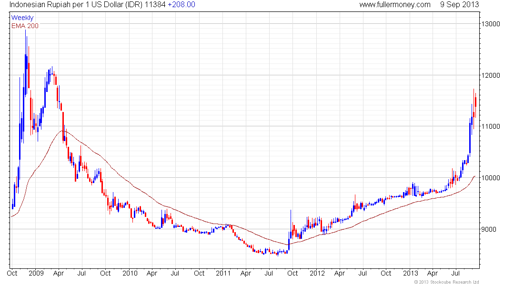The height and width of the screenshot is (286, 524).
Task: Click the chart title 'Indonesian Rupiah per 1 US Dollar (IDR)'
Action: (76, 5)
